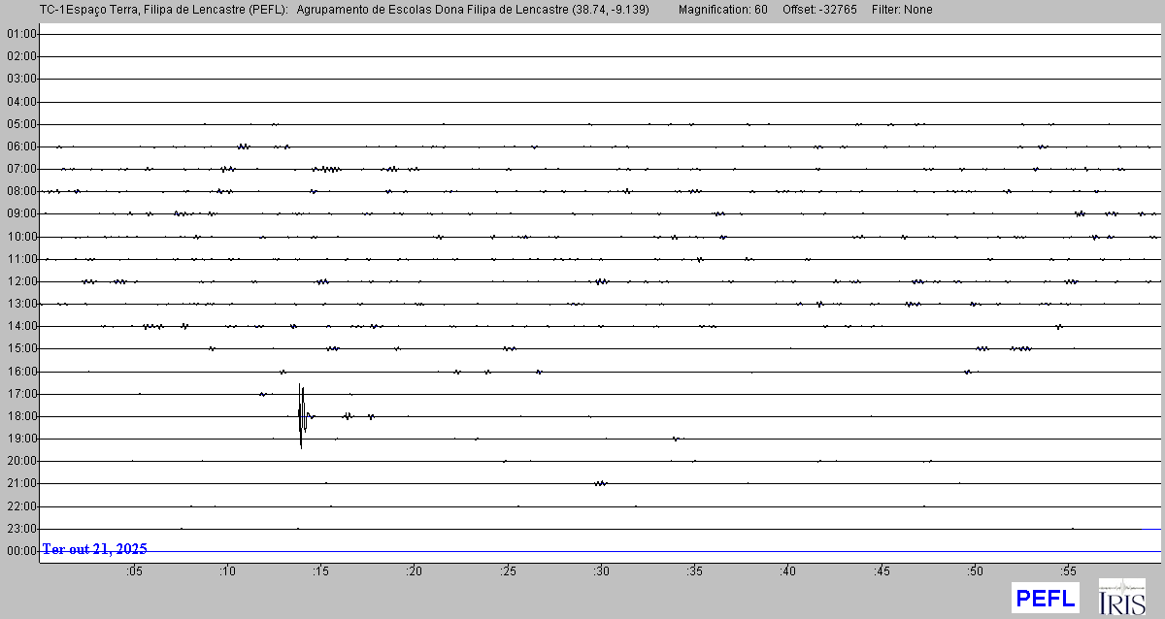Viewport: 1165px width, 619px height.
Task: Click the 23:00 hour label
Action: click(x=21, y=529)
